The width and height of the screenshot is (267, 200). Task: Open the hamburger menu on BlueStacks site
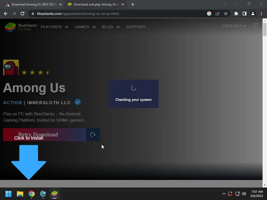[x=256, y=26]
